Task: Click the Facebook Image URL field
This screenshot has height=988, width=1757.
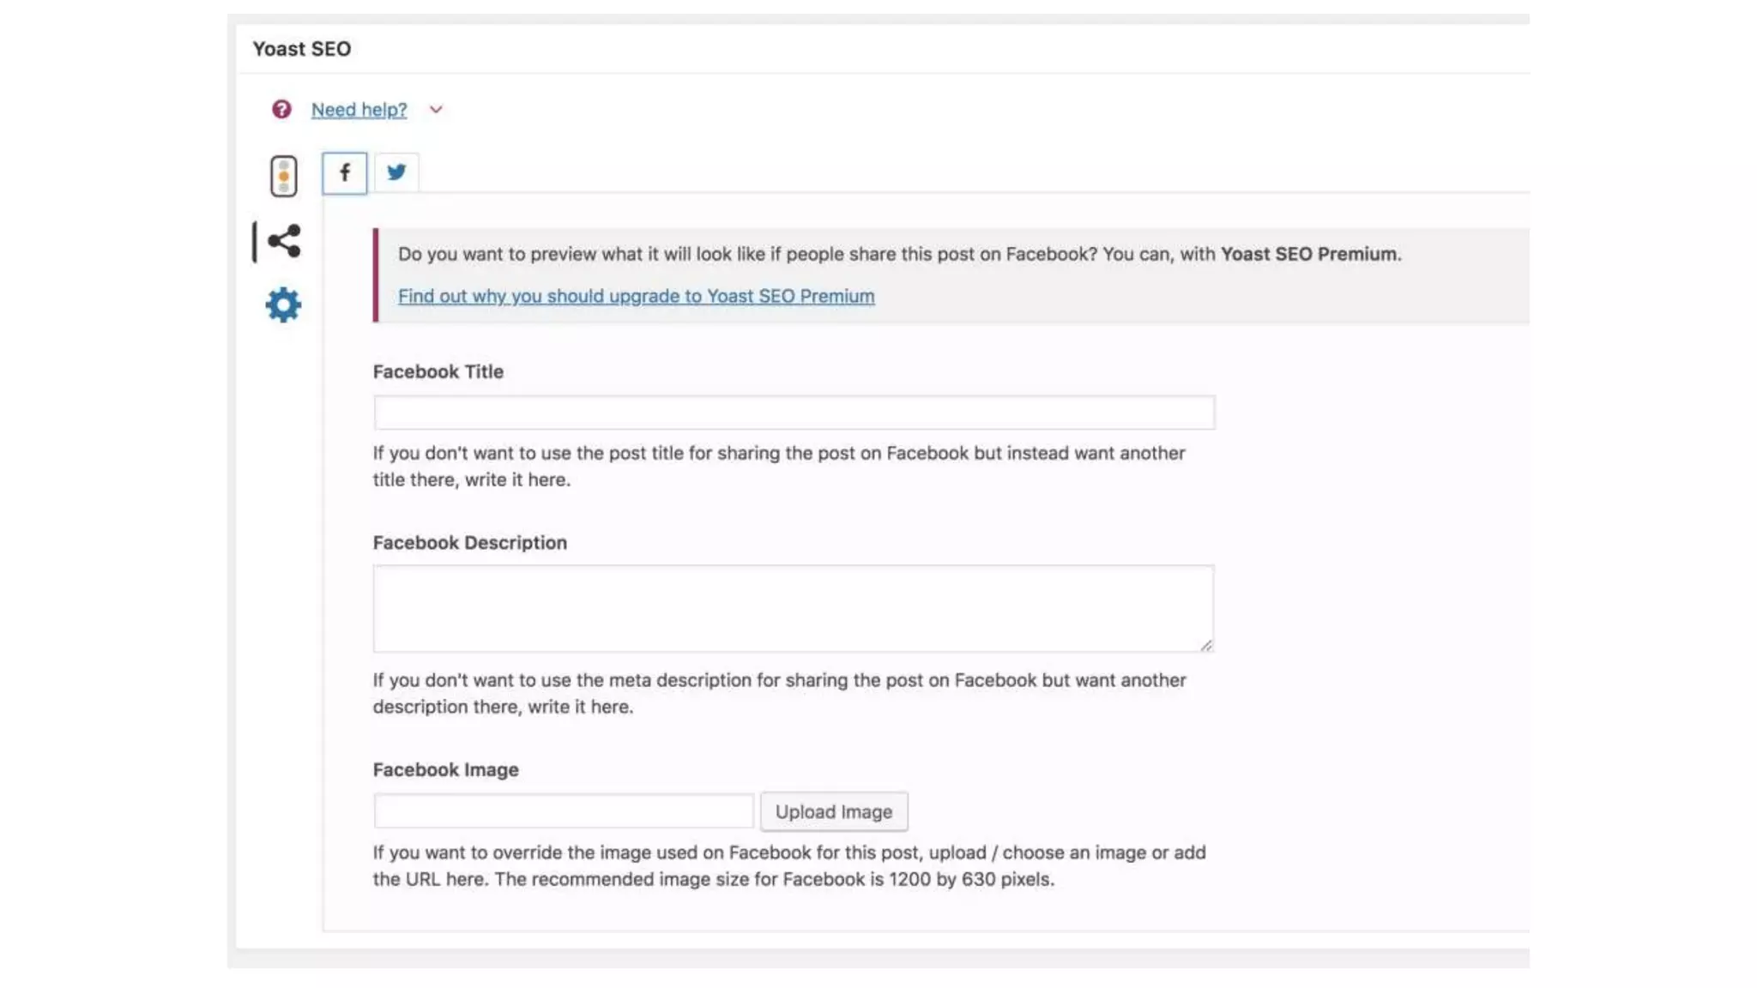Action: (564, 811)
